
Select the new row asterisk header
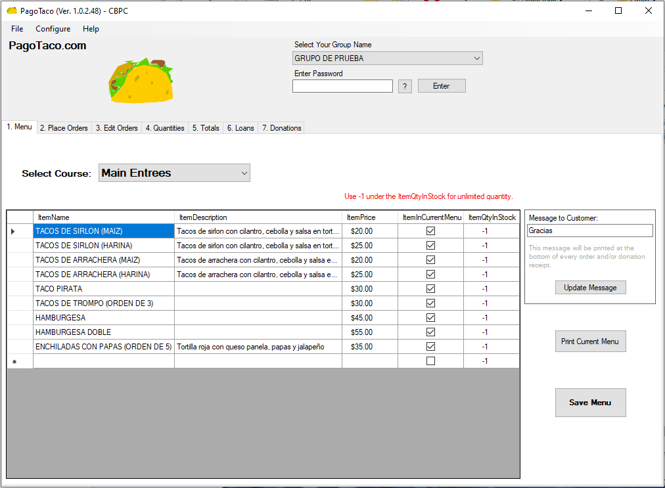[20, 361]
